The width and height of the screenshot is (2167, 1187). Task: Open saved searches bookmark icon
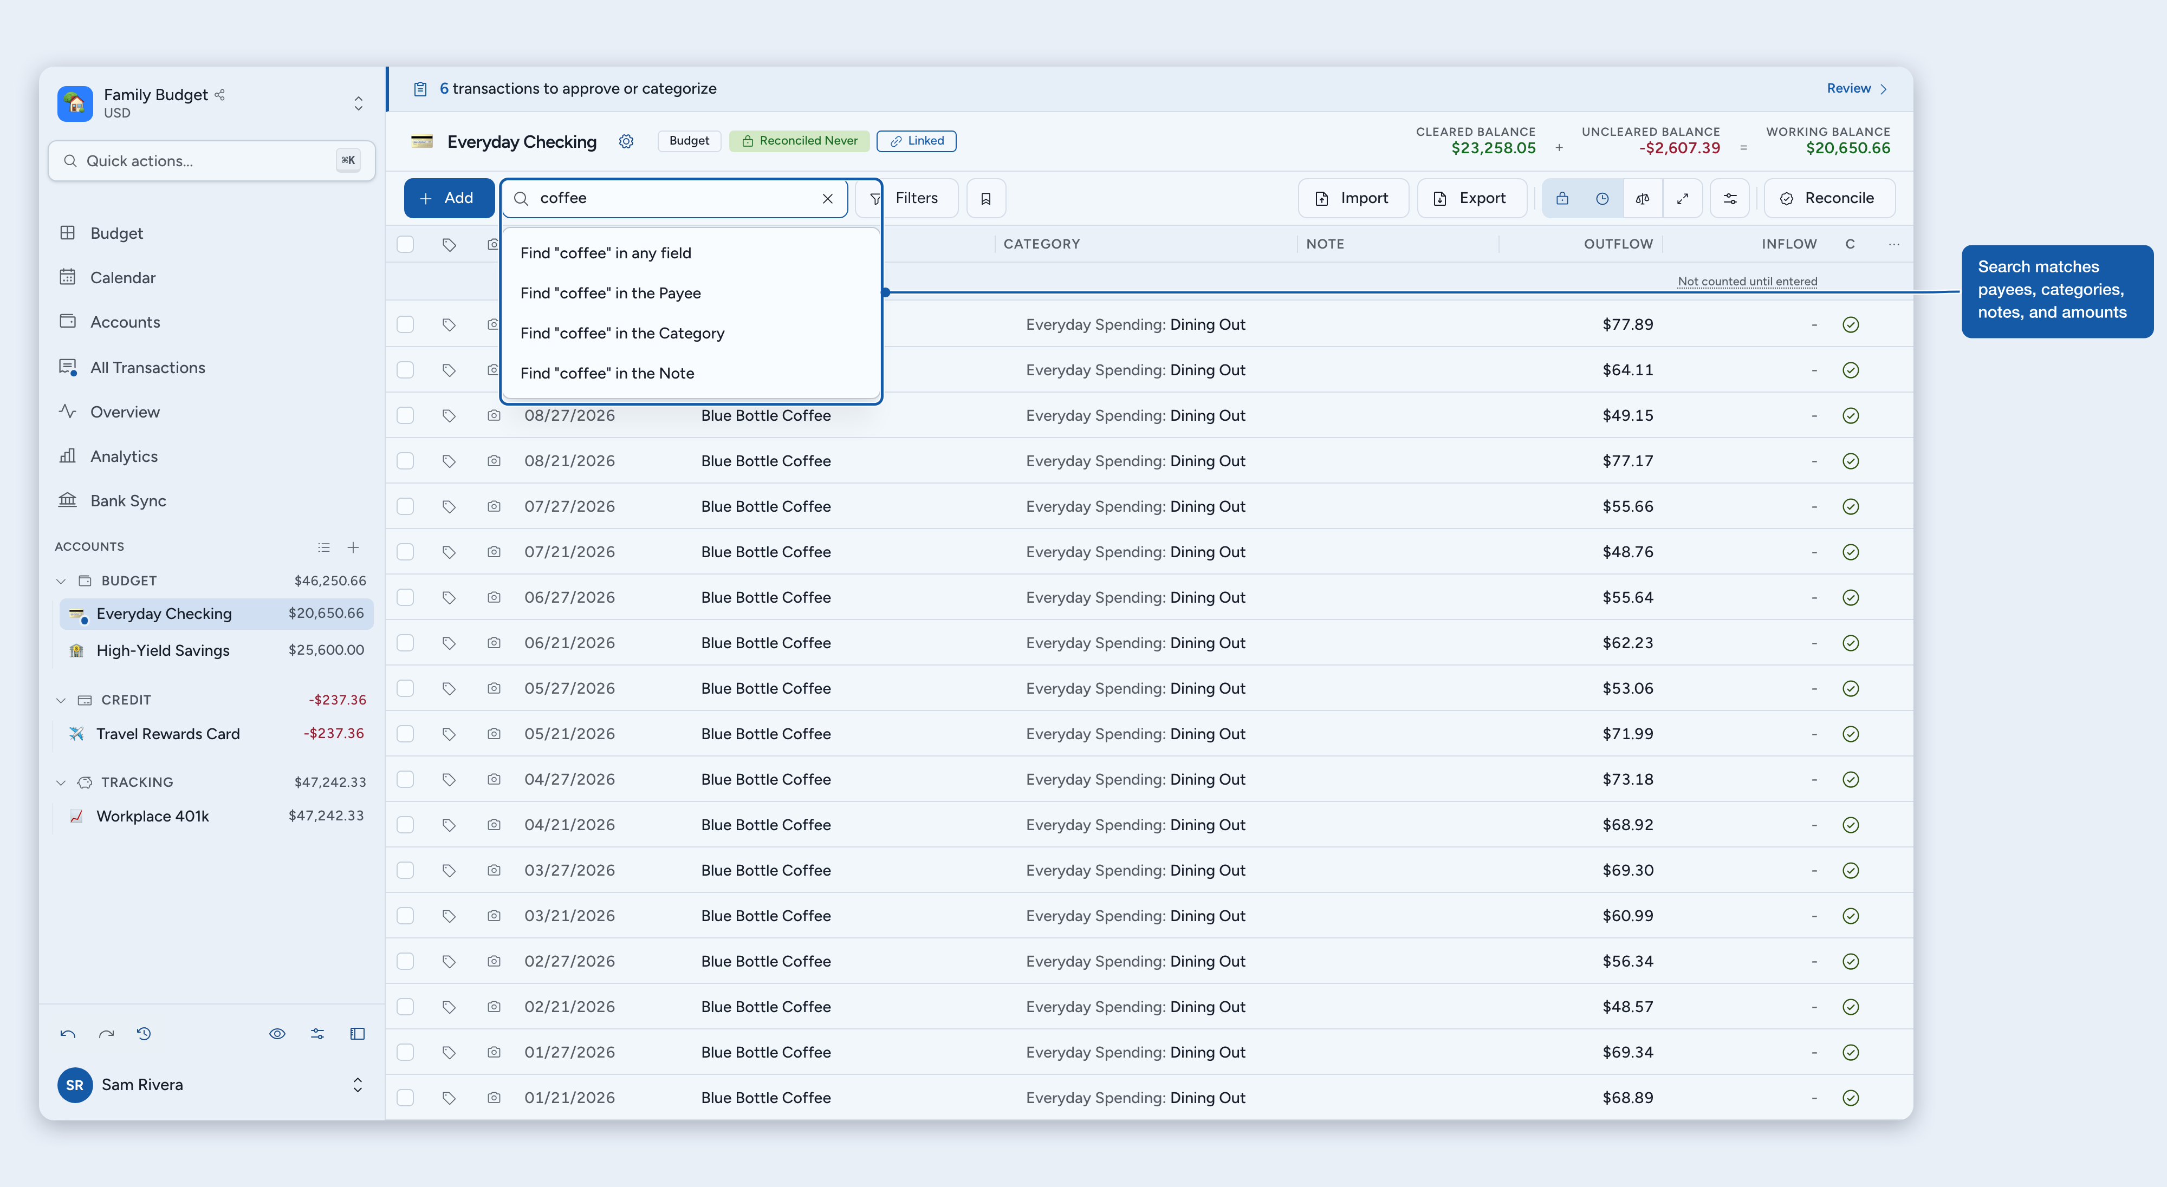click(x=986, y=198)
